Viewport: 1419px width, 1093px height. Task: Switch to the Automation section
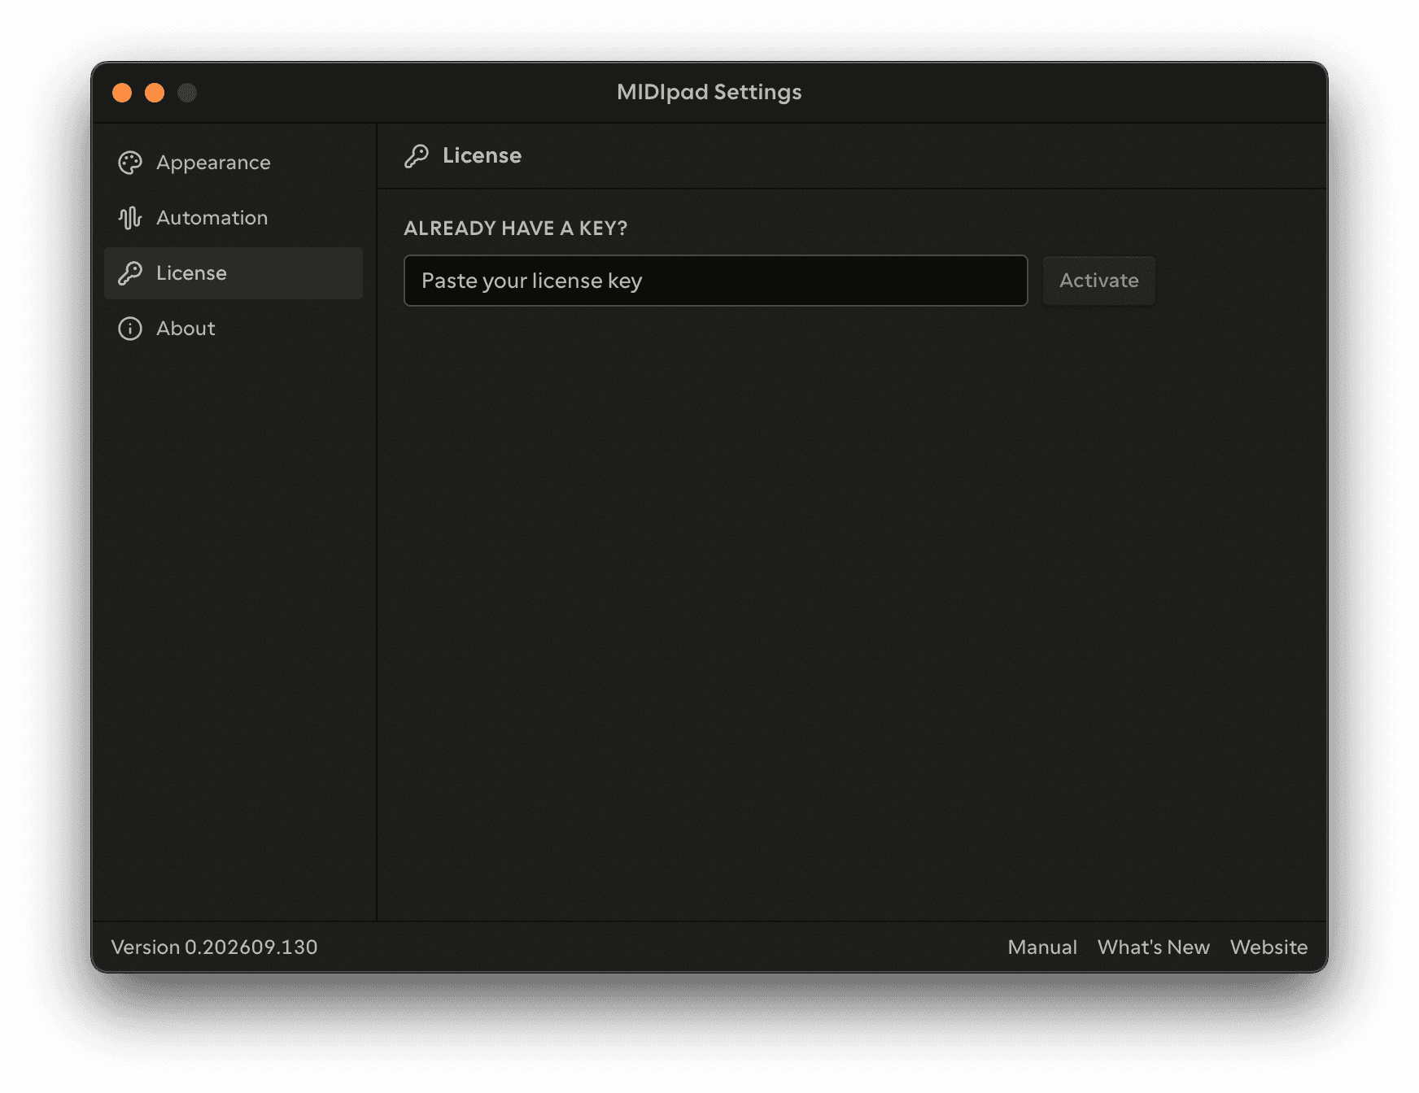click(x=234, y=218)
